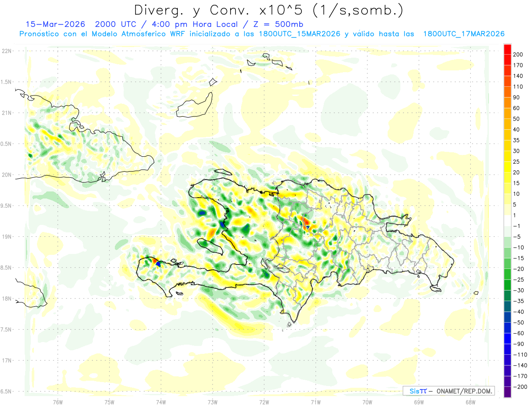
Task: Click the positive '170' color scale value
Action: [x=519, y=65]
